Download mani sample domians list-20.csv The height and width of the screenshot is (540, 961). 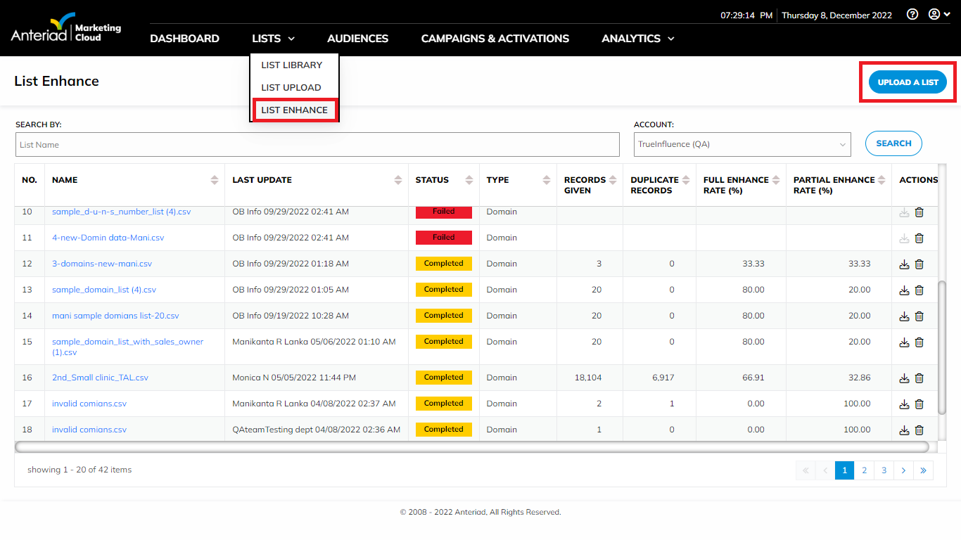coord(905,316)
